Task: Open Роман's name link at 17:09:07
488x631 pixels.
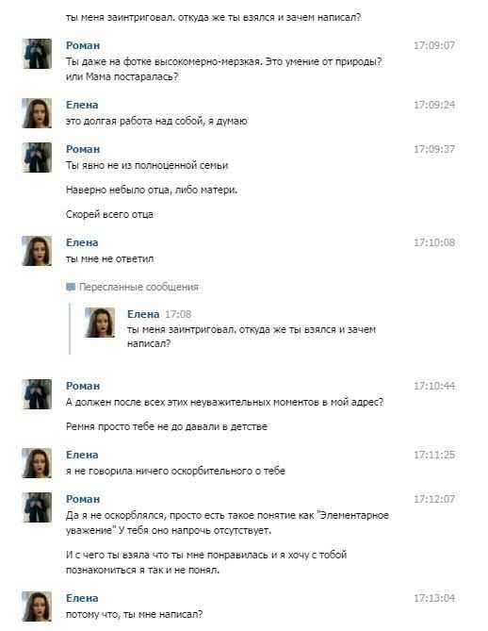Action: click(x=83, y=45)
